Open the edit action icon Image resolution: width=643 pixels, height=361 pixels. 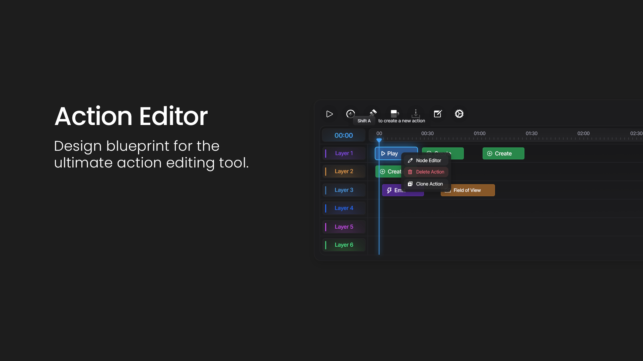(438, 114)
